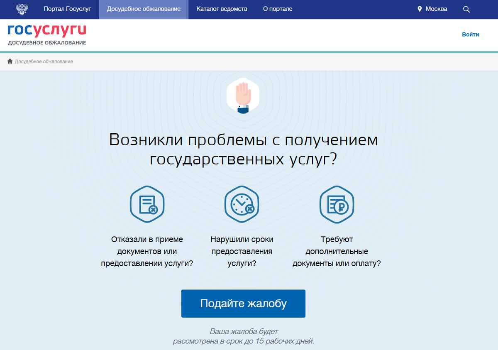Select the Досудебное обжалование tab
This screenshot has width=498, height=350.
point(144,9)
